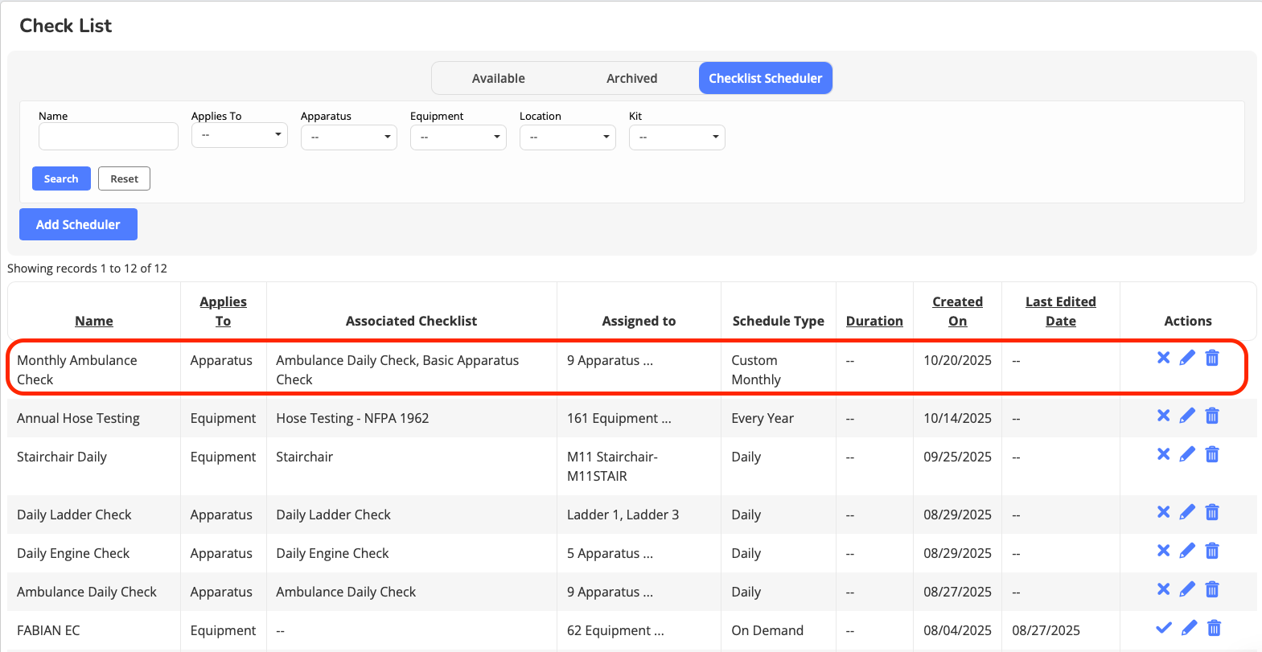Click the Add Scheduler button
This screenshot has width=1262, height=652.
[x=78, y=224]
